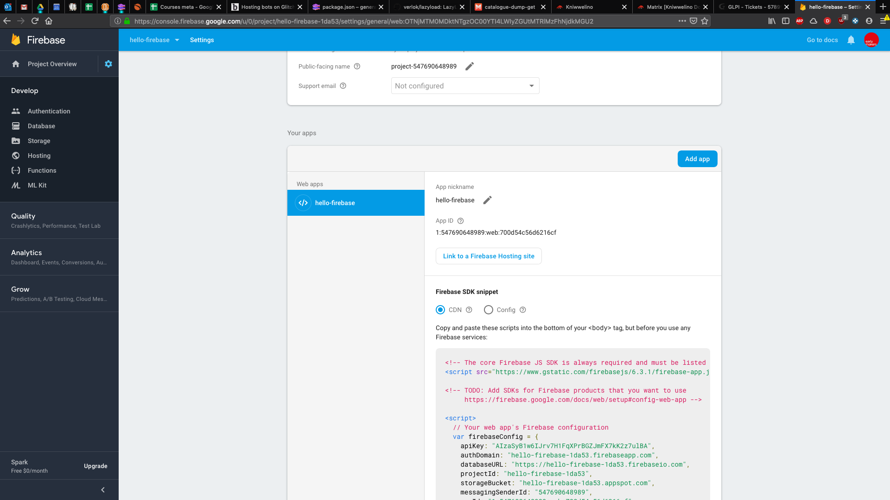The height and width of the screenshot is (500, 890).
Task: Select the CDN radio button
Action: 440,310
